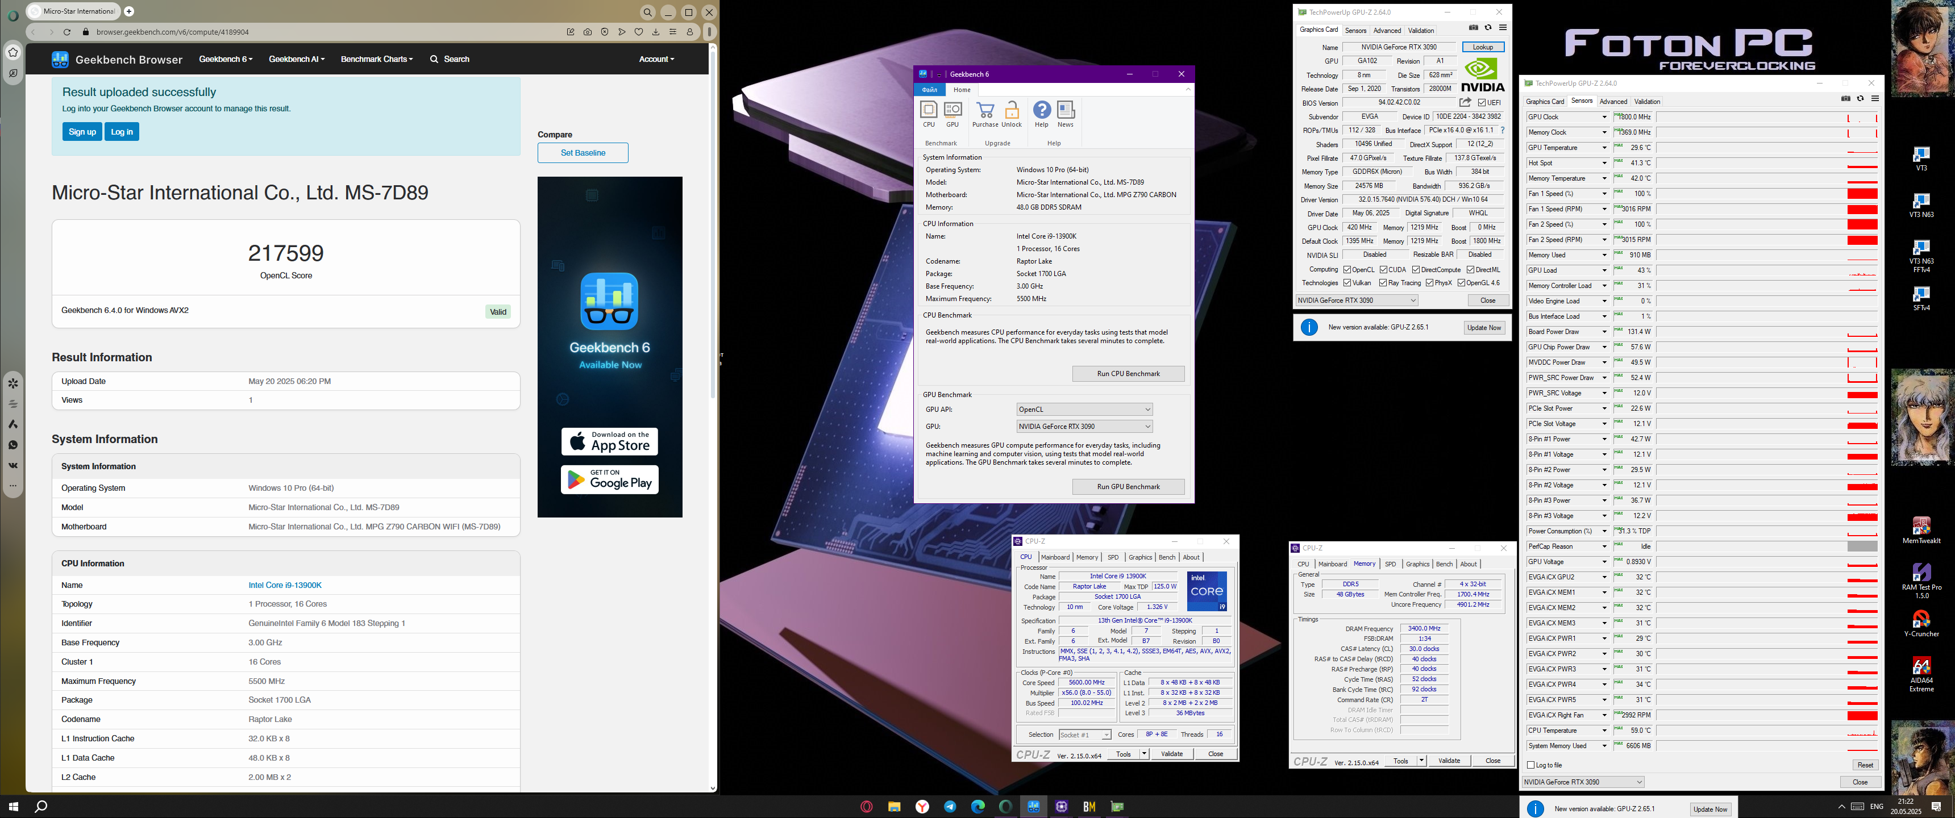The image size is (1955, 818).
Task: Take screenshot via camera icon in GPU-Z Graphics Card window
Action: click(1473, 28)
